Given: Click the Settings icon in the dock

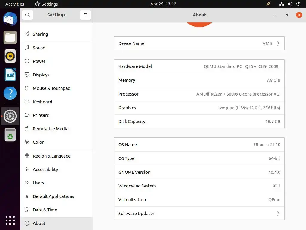Looking at the screenshot, I should point(10,116).
